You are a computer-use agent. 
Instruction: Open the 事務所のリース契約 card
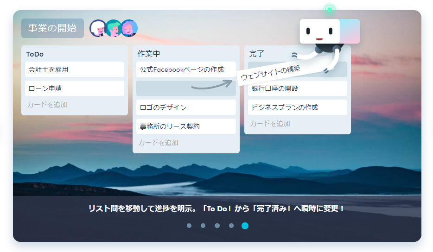pyautogui.click(x=186, y=126)
